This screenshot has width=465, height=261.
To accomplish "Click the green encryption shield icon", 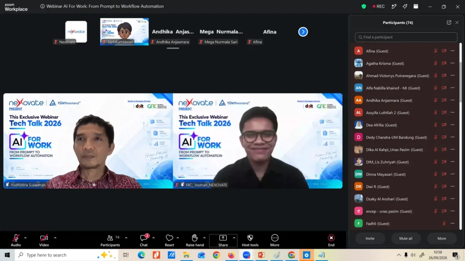I will tap(364, 6).
